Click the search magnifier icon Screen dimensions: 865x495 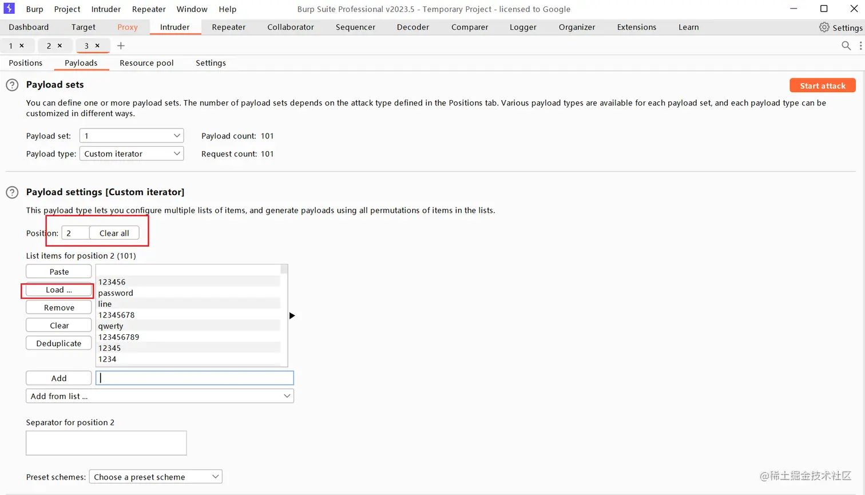point(846,46)
